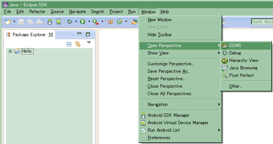Open the External Tools dropdown arrow
Image resolution: width=273 pixels, height=144 pixels.
pos(102,22)
